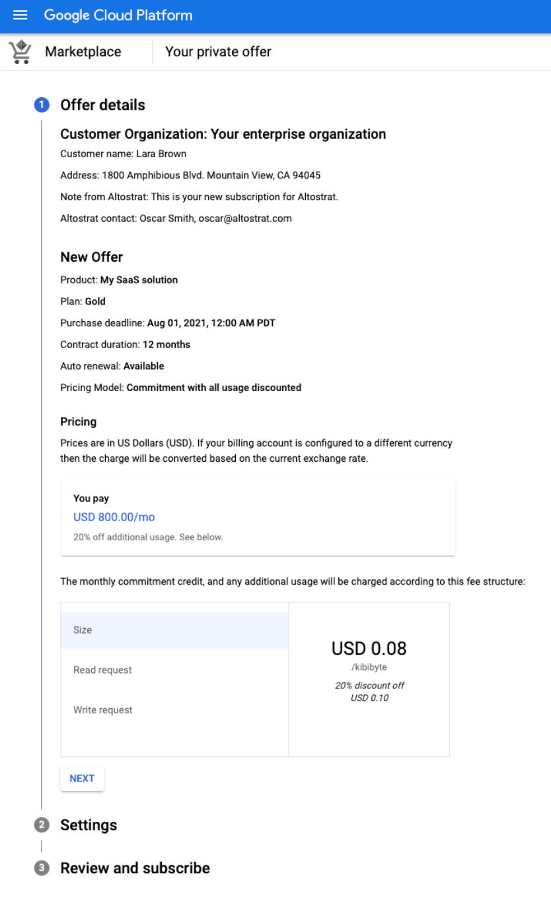Open the USD 800.00/mo pricing link
Screen dimensions: 551x905
pyautogui.click(x=114, y=517)
